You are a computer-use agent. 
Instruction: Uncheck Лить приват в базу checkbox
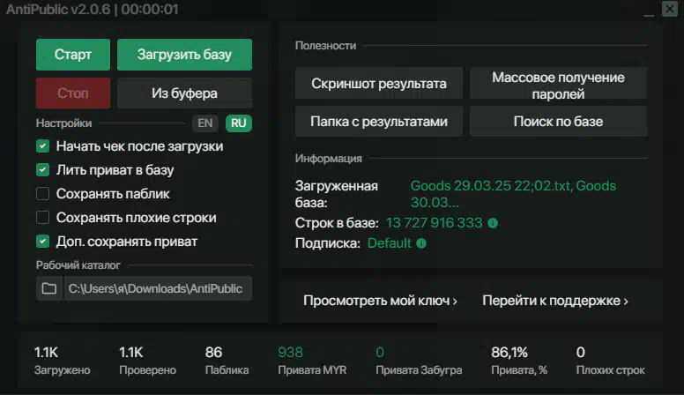[x=42, y=169]
